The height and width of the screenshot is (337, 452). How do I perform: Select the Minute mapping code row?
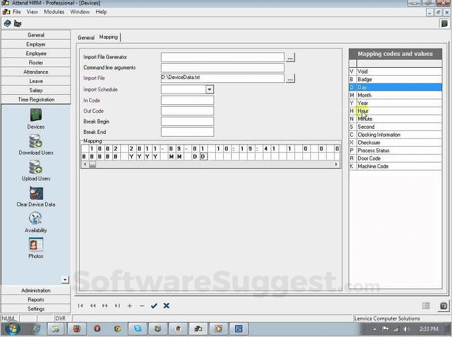[395, 119]
